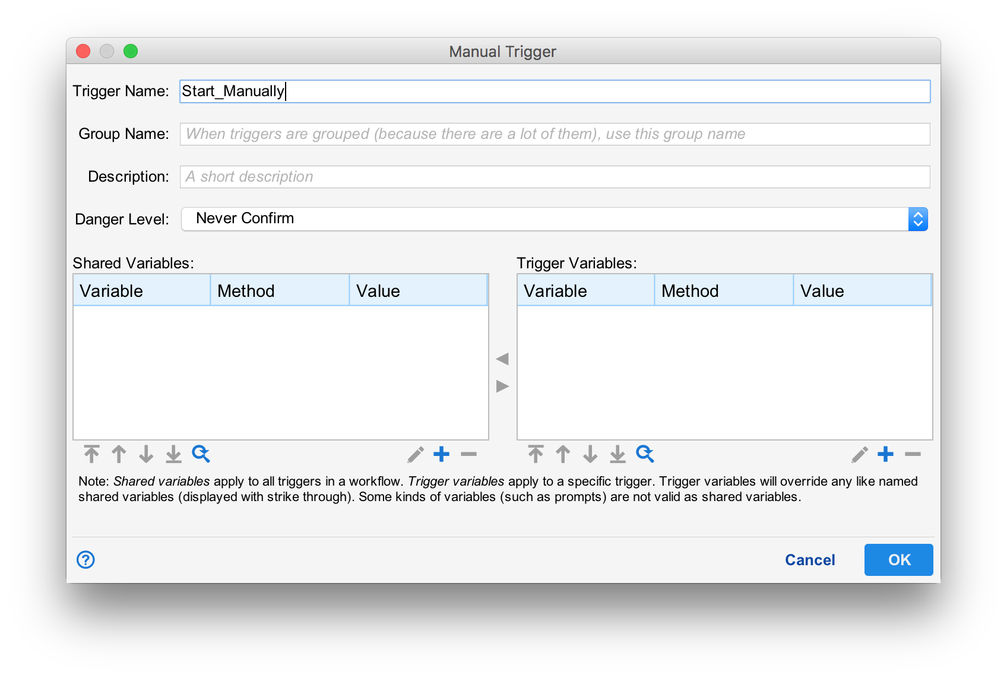The width and height of the screenshot is (1007, 678).
Task: Move trigger variable down one row
Action: 590,454
